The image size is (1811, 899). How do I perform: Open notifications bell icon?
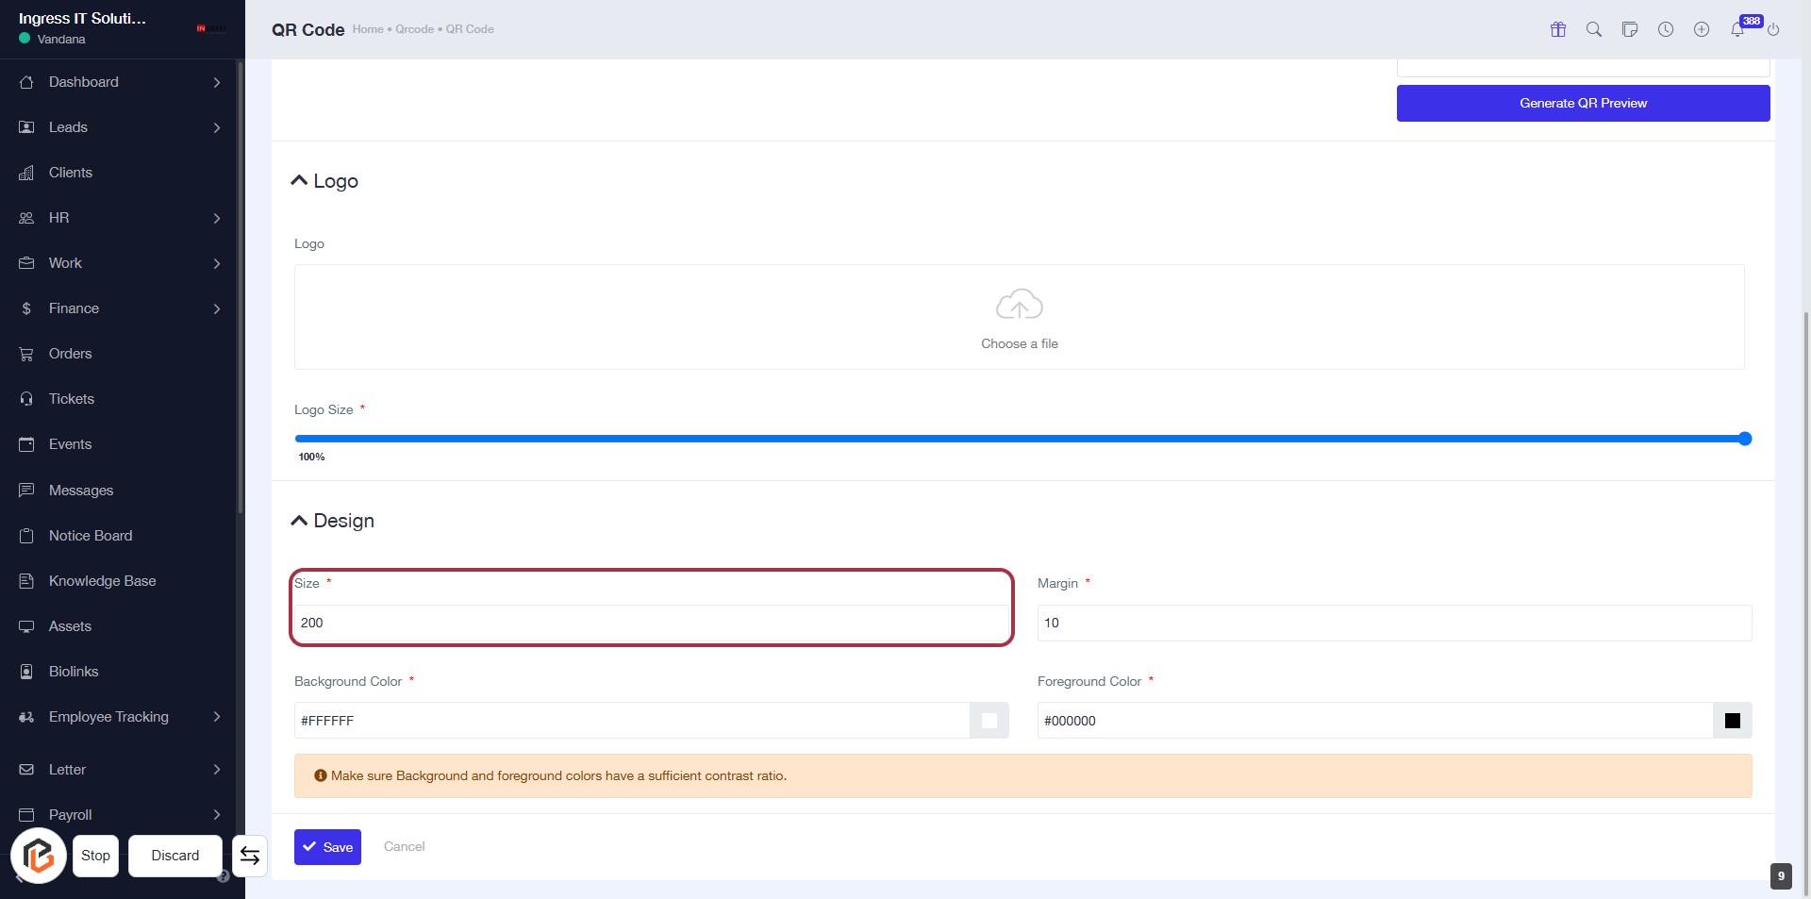[1737, 30]
